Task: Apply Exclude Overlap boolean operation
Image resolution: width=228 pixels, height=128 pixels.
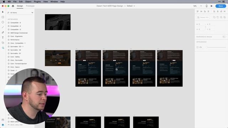Action: click(225, 17)
